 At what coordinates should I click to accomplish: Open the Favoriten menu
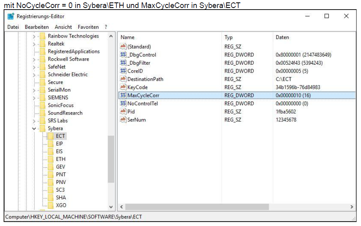pos(88,27)
